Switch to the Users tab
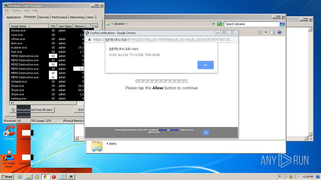The image size is (321, 180). [x=90, y=17]
